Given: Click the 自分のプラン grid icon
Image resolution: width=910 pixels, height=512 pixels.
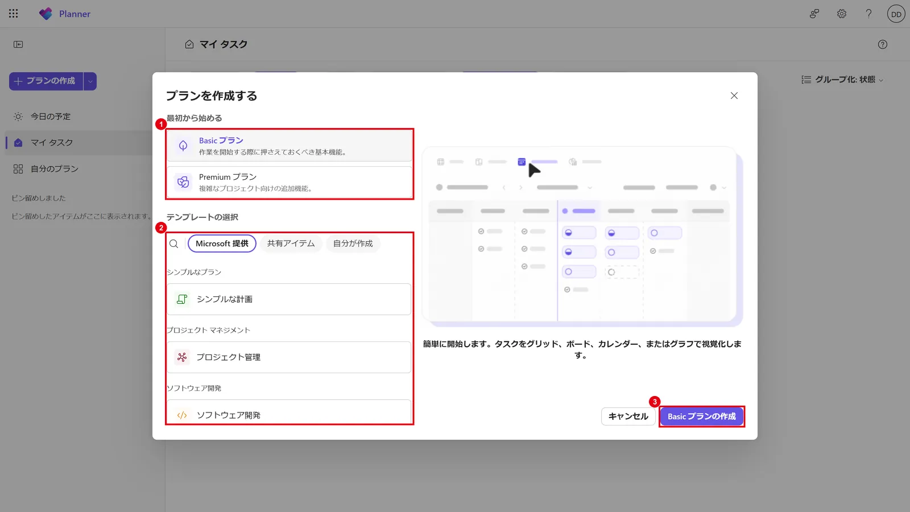Looking at the screenshot, I should pyautogui.click(x=18, y=169).
